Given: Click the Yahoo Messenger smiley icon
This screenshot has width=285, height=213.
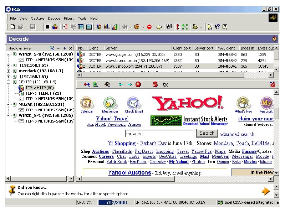Looking at the screenshot, I should point(110,103).
